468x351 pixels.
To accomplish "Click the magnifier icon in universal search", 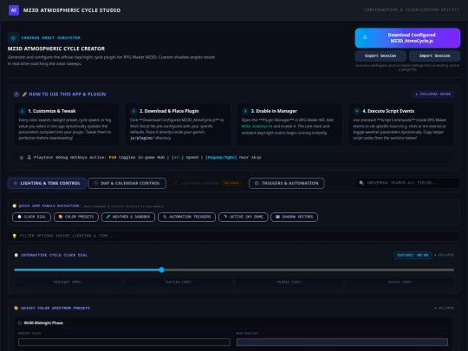I will coord(361,183).
